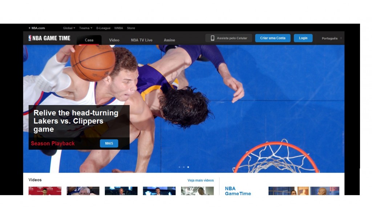Go back to NBA.com via arrow link

37,28
